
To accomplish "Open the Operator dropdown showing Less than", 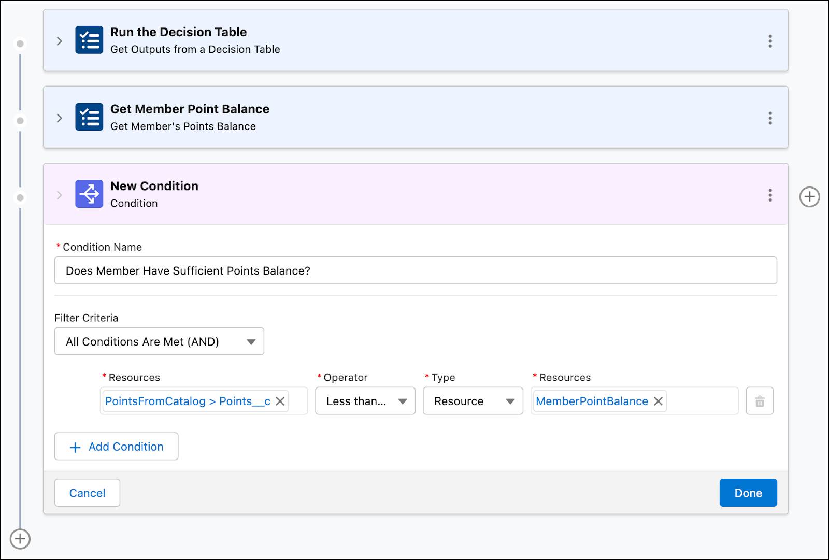I will [x=365, y=401].
